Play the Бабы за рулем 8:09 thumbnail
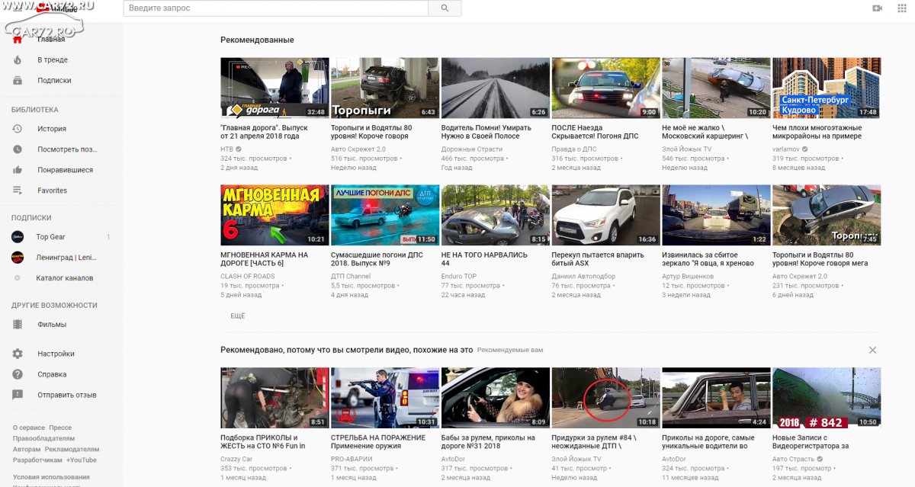The width and height of the screenshot is (915, 487). pyautogui.click(x=496, y=398)
